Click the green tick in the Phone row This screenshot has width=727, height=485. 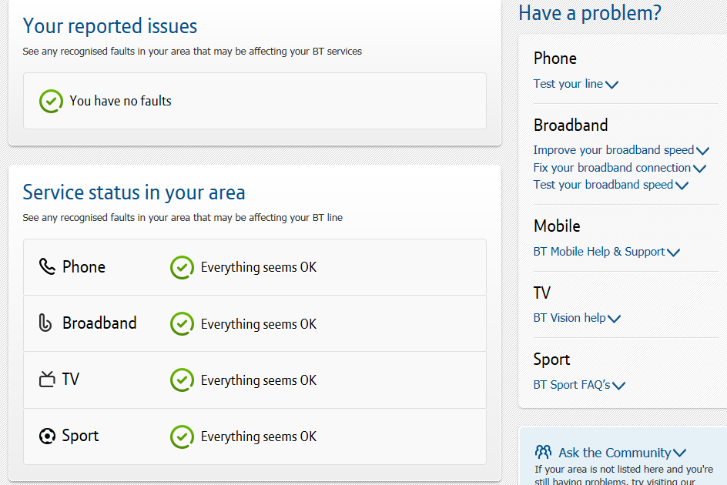[182, 268]
